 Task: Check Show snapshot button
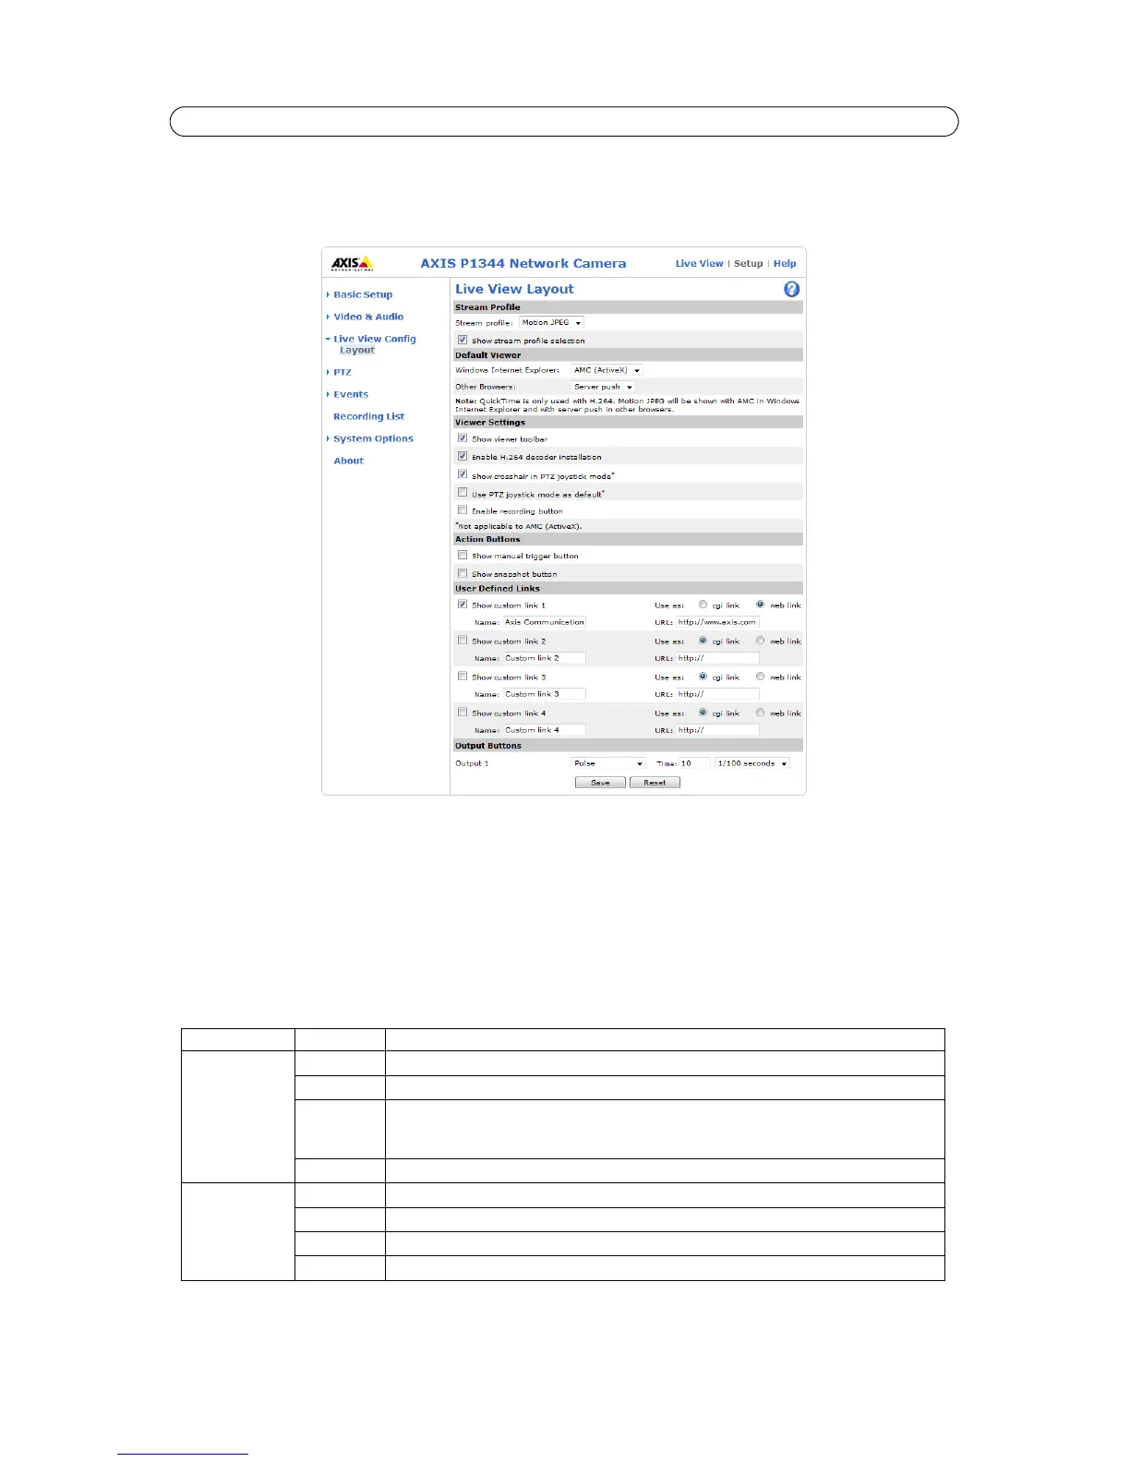point(463,573)
